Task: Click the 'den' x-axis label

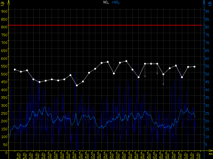Action: [210, 154]
